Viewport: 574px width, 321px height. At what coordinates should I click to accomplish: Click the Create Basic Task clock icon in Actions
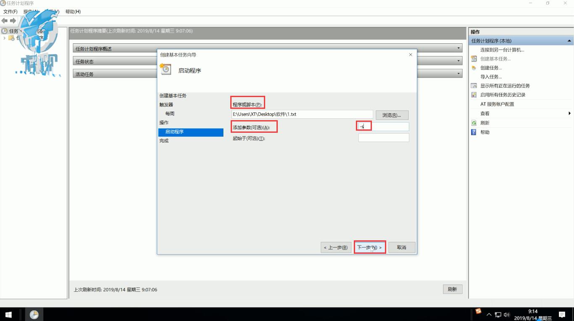tap(474, 59)
